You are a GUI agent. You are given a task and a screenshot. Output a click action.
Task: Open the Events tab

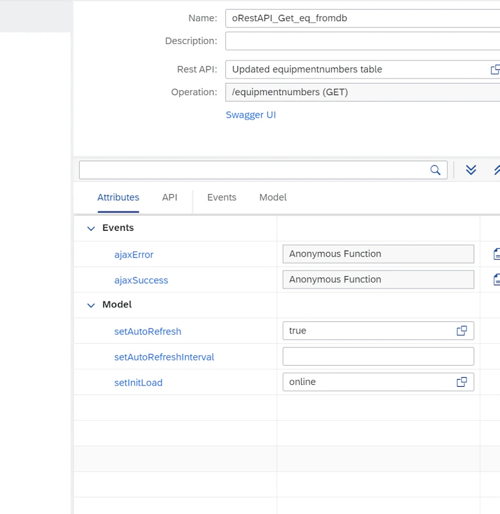tap(221, 197)
